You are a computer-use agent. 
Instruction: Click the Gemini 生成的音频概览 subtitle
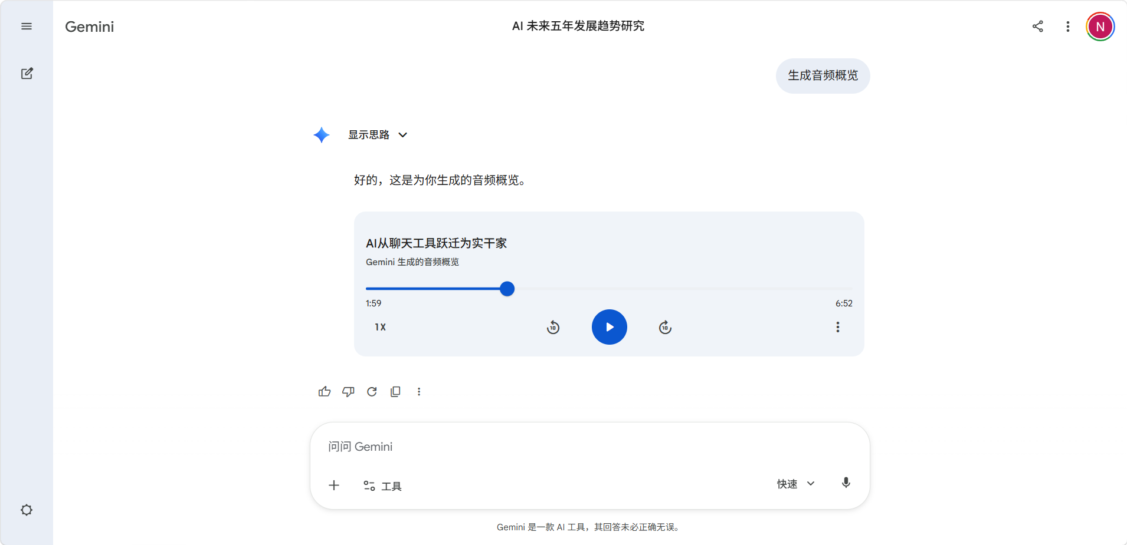point(412,262)
